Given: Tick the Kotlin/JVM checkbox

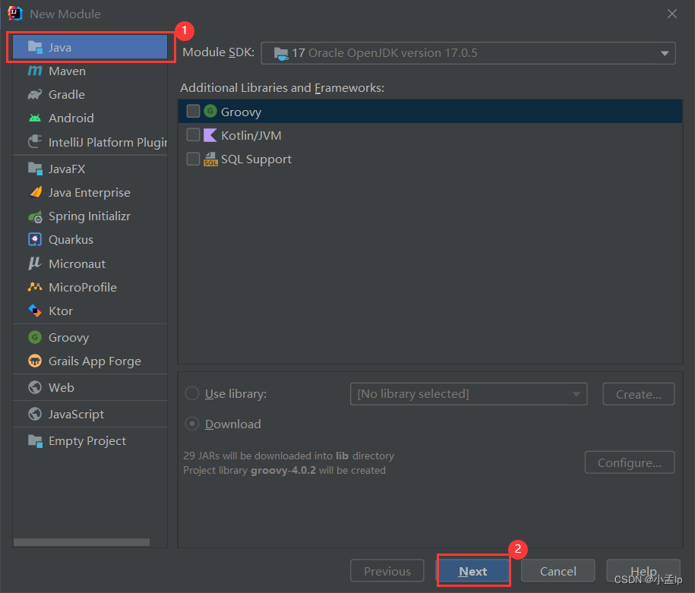Looking at the screenshot, I should point(193,134).
